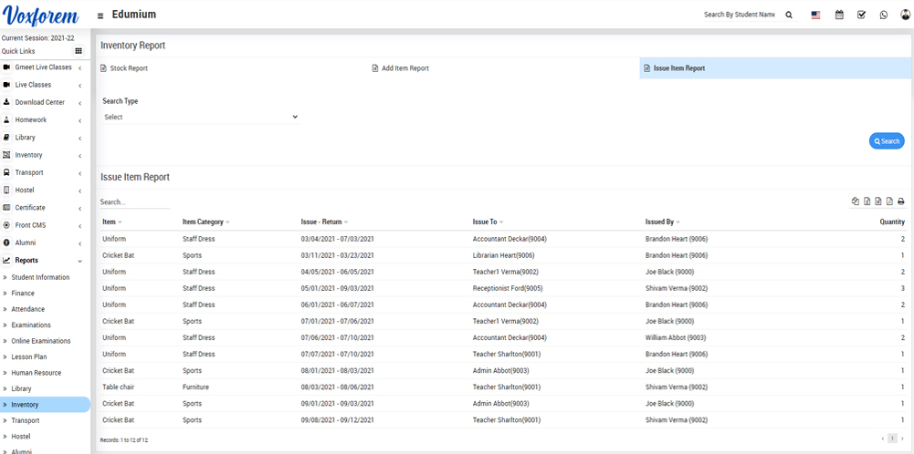This screenshot has width=914, height=454.
Task: Copy the table data using copy icon
Action: click(856, 201)
